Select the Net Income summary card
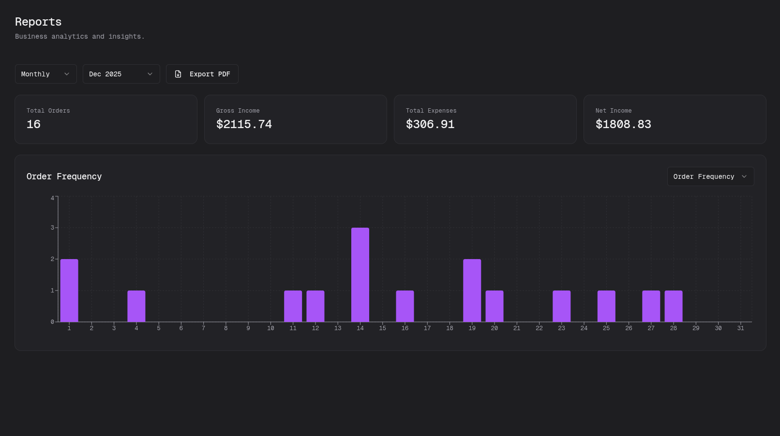The image size is (780, 436). click(x=675, y=119)
